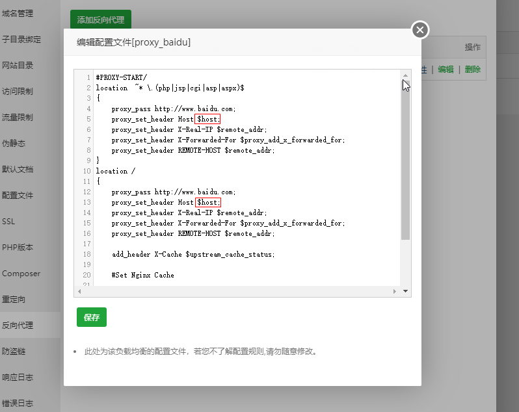Click the 添加反向代理 button
The height and width of the screenshot is (412, 519).
point(101,19)
